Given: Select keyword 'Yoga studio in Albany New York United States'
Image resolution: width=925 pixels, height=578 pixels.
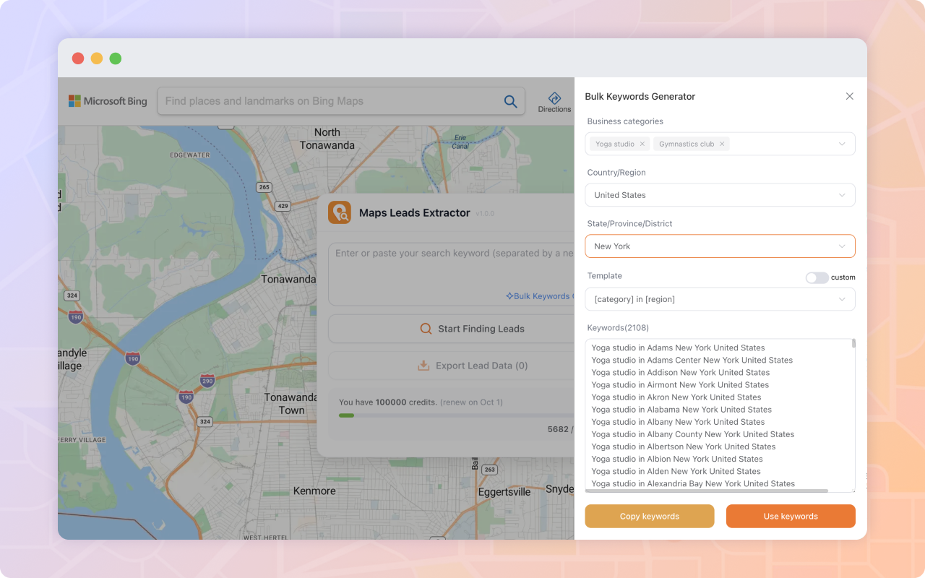Looking at the screenshot, I should coord(678,421).
